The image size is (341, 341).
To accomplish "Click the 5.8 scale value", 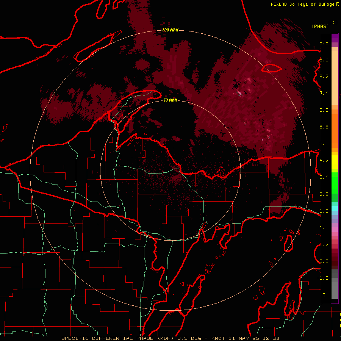I will [x=324, y=127].
